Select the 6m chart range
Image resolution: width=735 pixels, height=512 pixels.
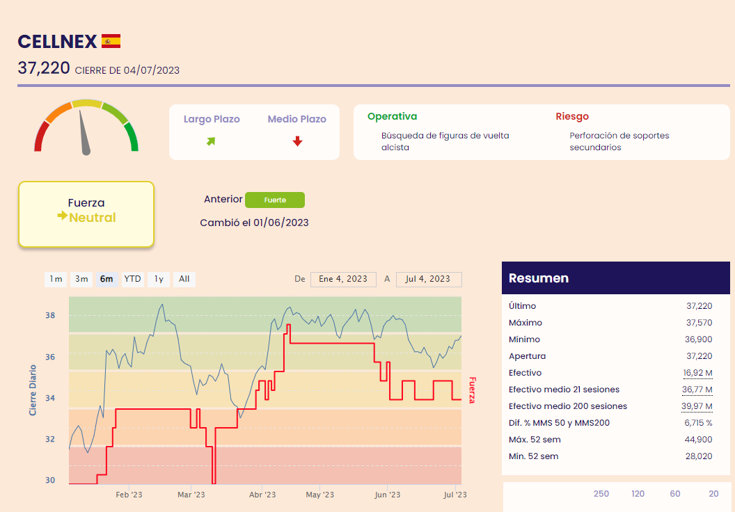tap(106, 279)
